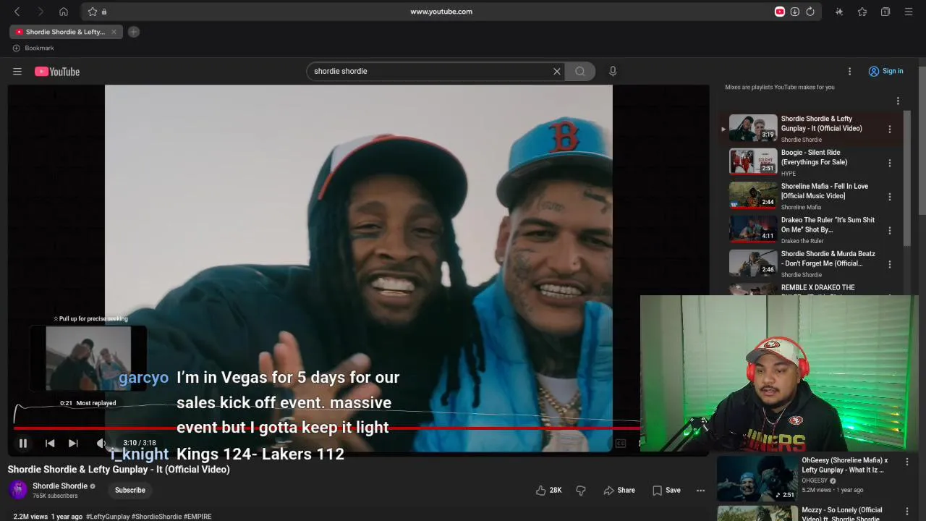
Task: Click the page vertical scrollbar
Action: [x=922, y=141]
